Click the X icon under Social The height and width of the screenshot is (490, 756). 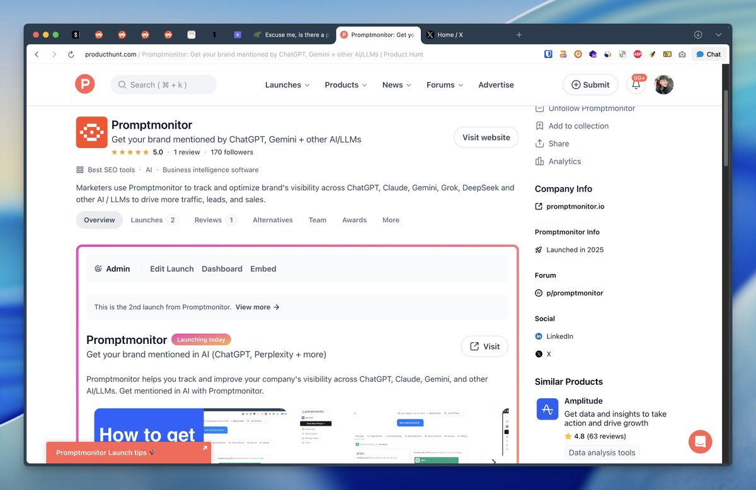(539, 354)
